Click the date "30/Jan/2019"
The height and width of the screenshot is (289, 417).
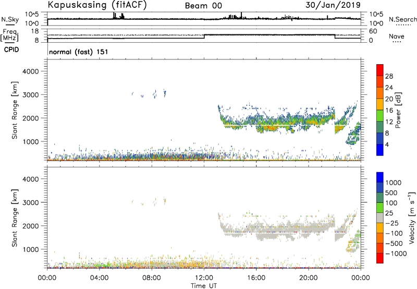point(333,5)
